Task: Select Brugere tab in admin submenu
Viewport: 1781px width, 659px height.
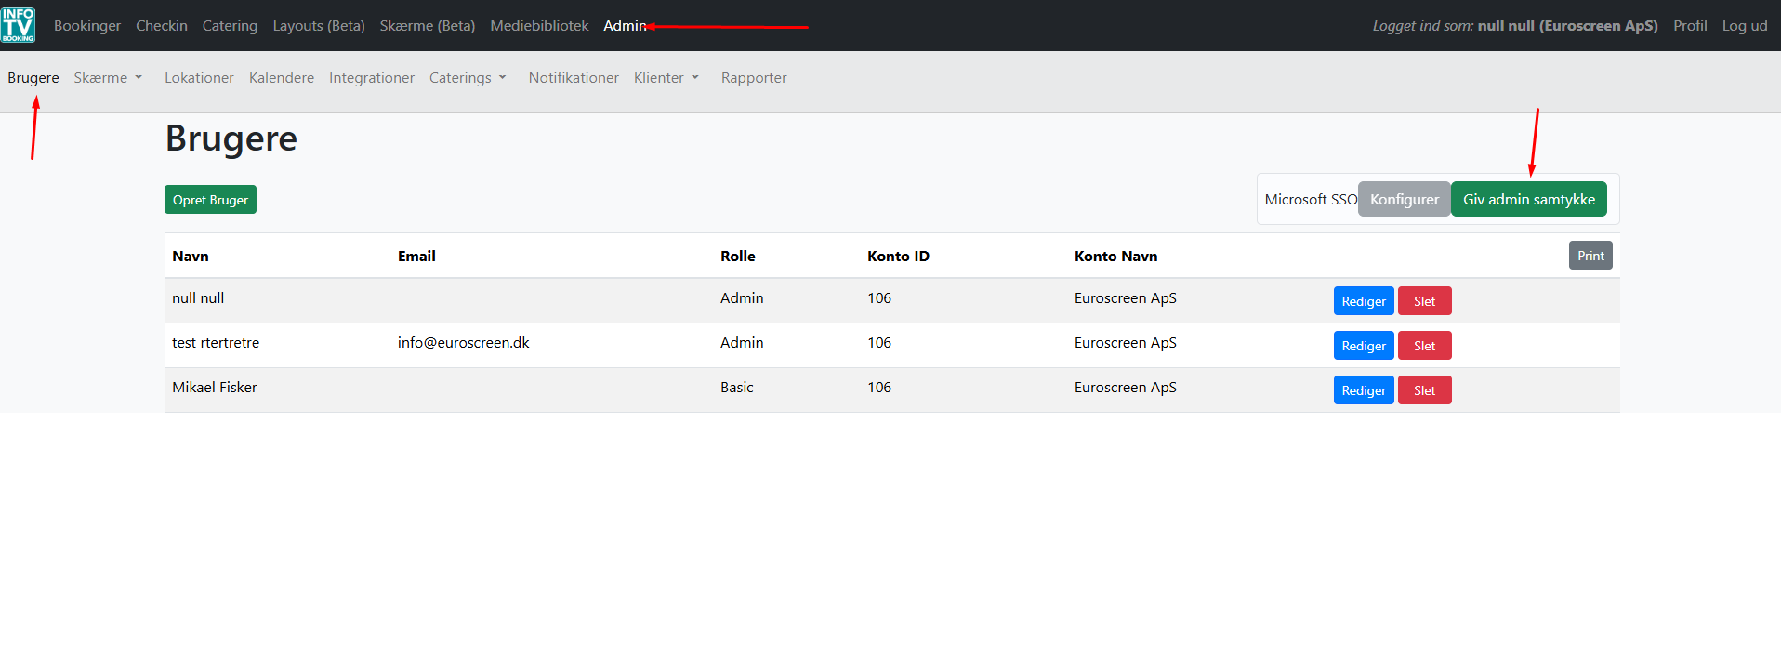Action: [33, 78]
